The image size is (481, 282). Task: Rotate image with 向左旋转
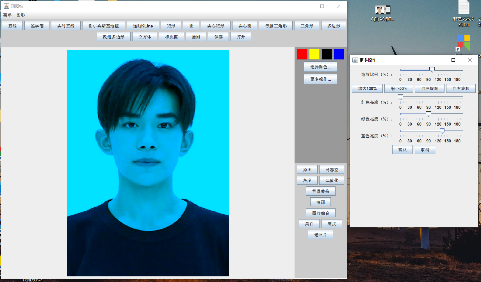[430, 88]
